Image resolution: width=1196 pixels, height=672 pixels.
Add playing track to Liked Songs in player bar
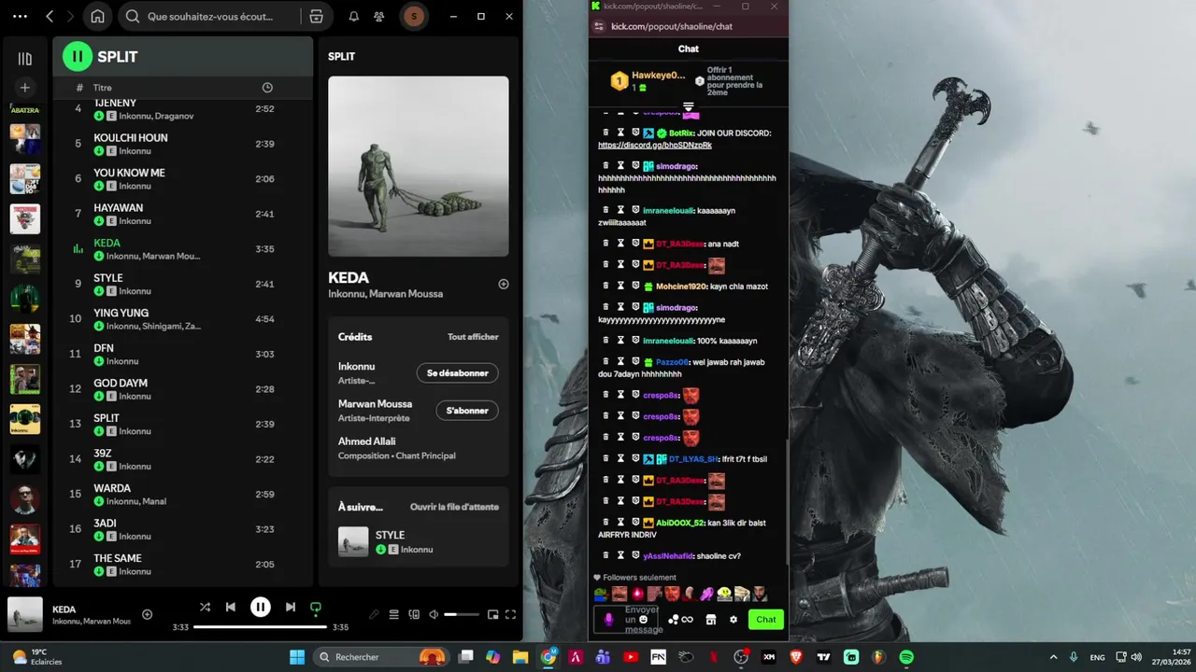(147, 614)
